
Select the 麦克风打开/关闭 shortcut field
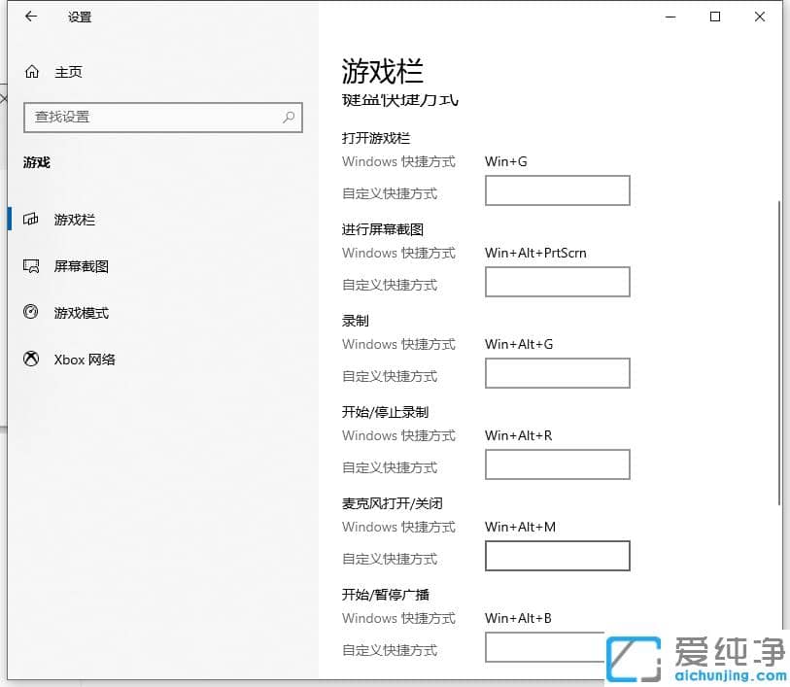coord(557,555)
